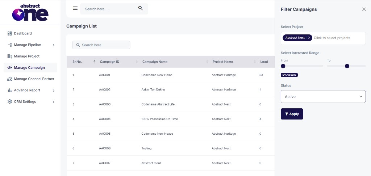Open CRM Settings menu item
The height and width of the screenshot is (176, 371).
pos(25,101)
